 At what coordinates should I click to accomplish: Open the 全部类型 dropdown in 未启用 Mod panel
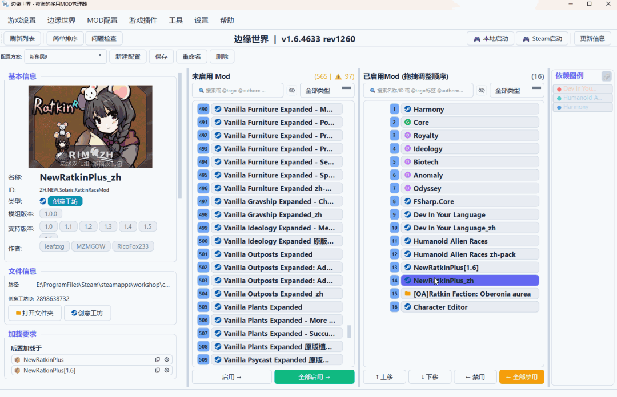327,90
